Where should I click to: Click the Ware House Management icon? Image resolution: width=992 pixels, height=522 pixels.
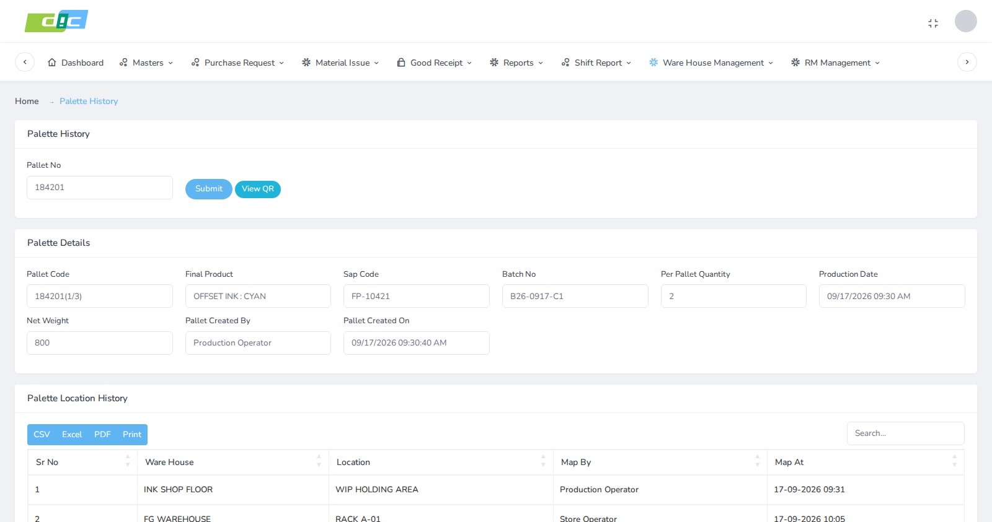[x=653, y=63]
